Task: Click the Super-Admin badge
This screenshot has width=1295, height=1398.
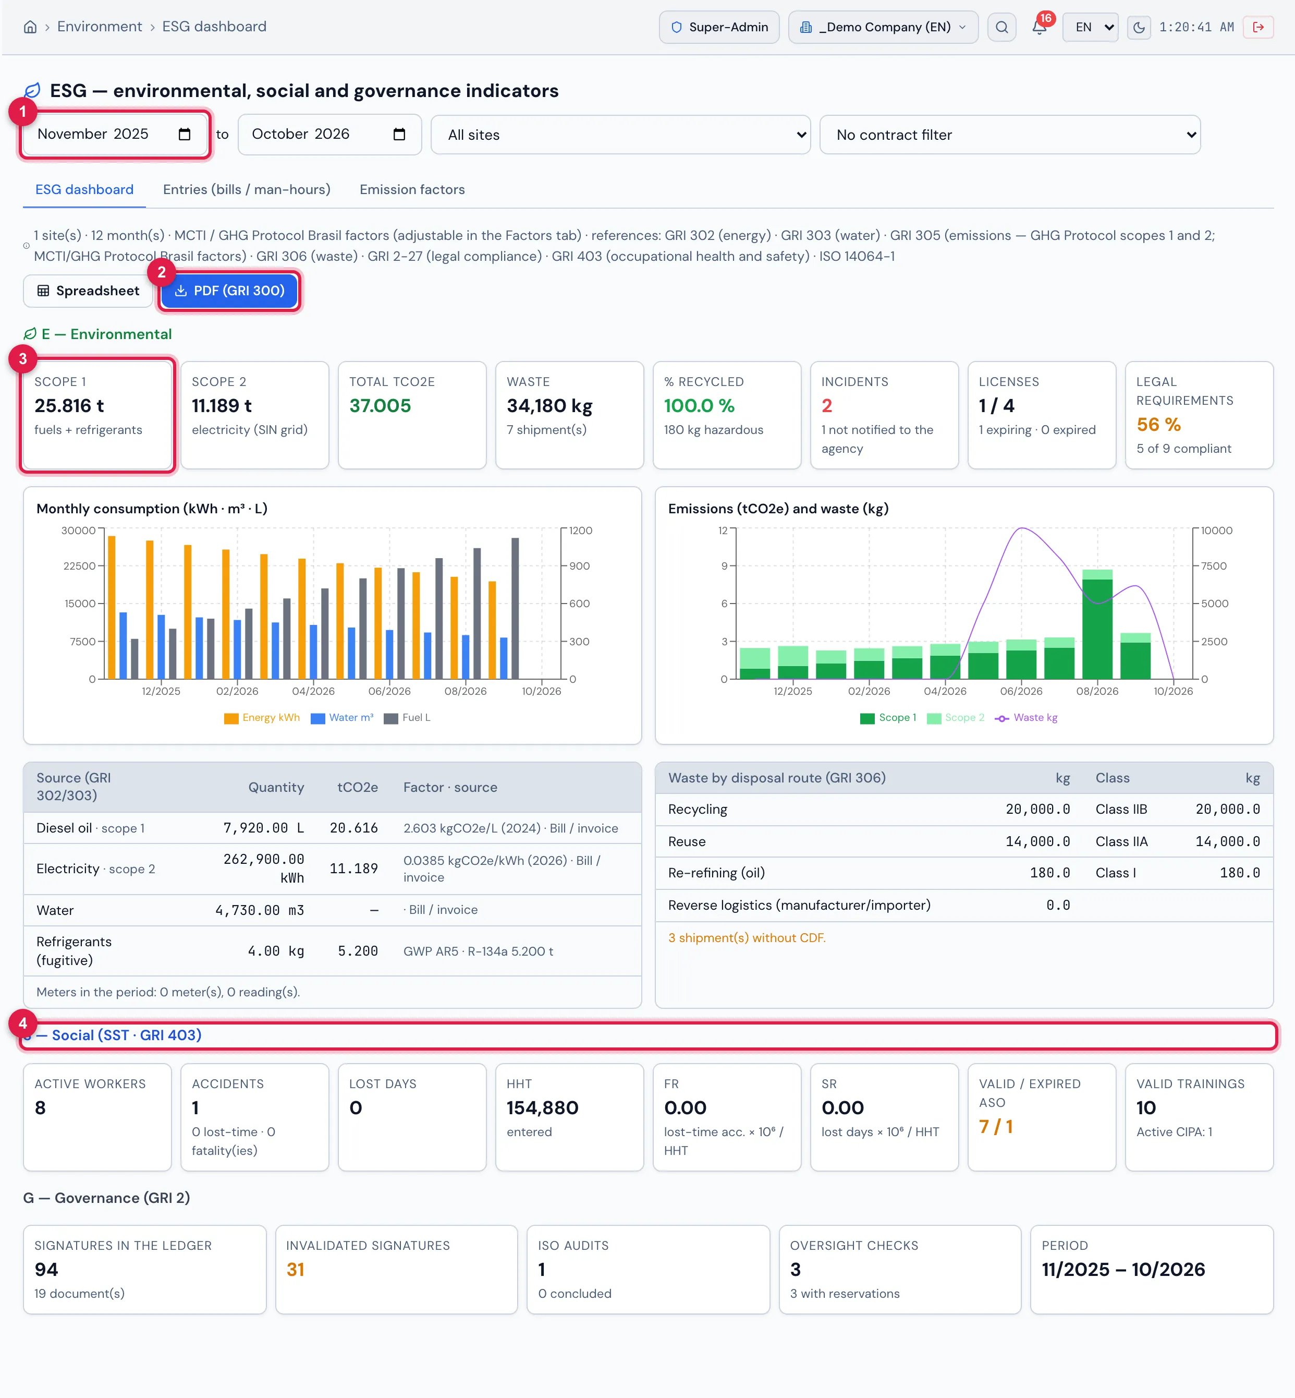Action: pos(719,27)
